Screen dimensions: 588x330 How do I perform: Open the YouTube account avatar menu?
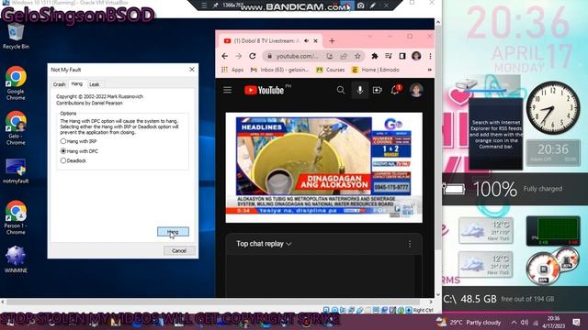pyautogui.click(x=416, y=90)
